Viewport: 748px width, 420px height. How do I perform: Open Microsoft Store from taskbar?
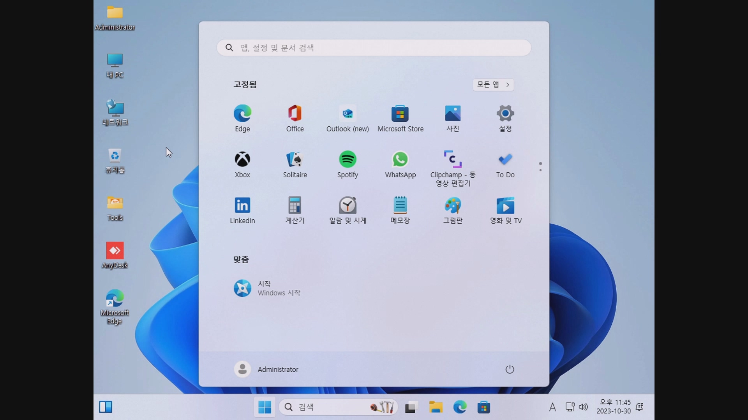484,407
